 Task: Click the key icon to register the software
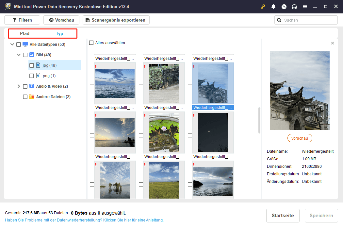click(x=263, y=7)
